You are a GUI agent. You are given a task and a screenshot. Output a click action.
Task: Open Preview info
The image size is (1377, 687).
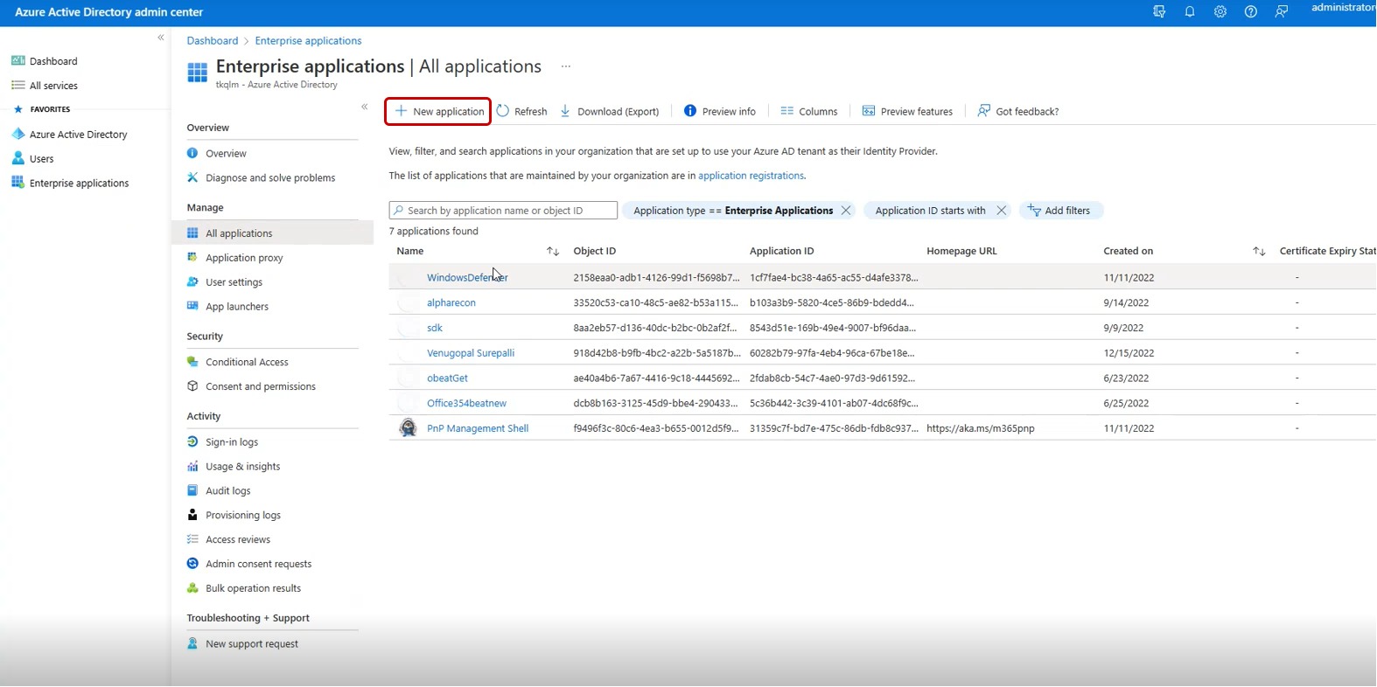click(720, 111)
